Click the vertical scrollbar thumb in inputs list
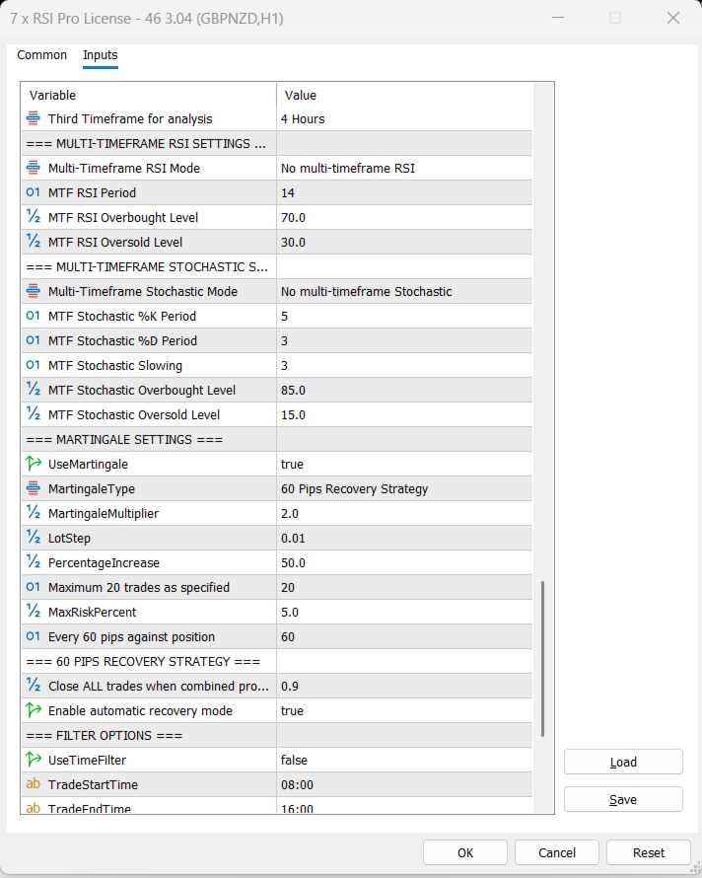The width and height of the screenshot is (702, 878). click(543, 658)
